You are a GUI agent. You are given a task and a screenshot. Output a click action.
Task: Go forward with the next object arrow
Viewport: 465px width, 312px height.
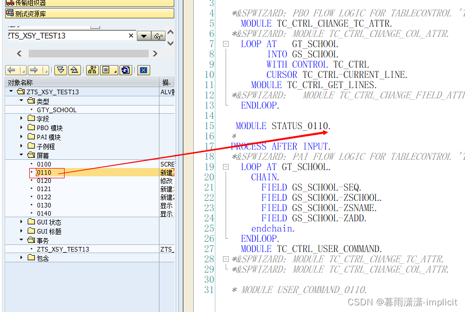[34, 70]
